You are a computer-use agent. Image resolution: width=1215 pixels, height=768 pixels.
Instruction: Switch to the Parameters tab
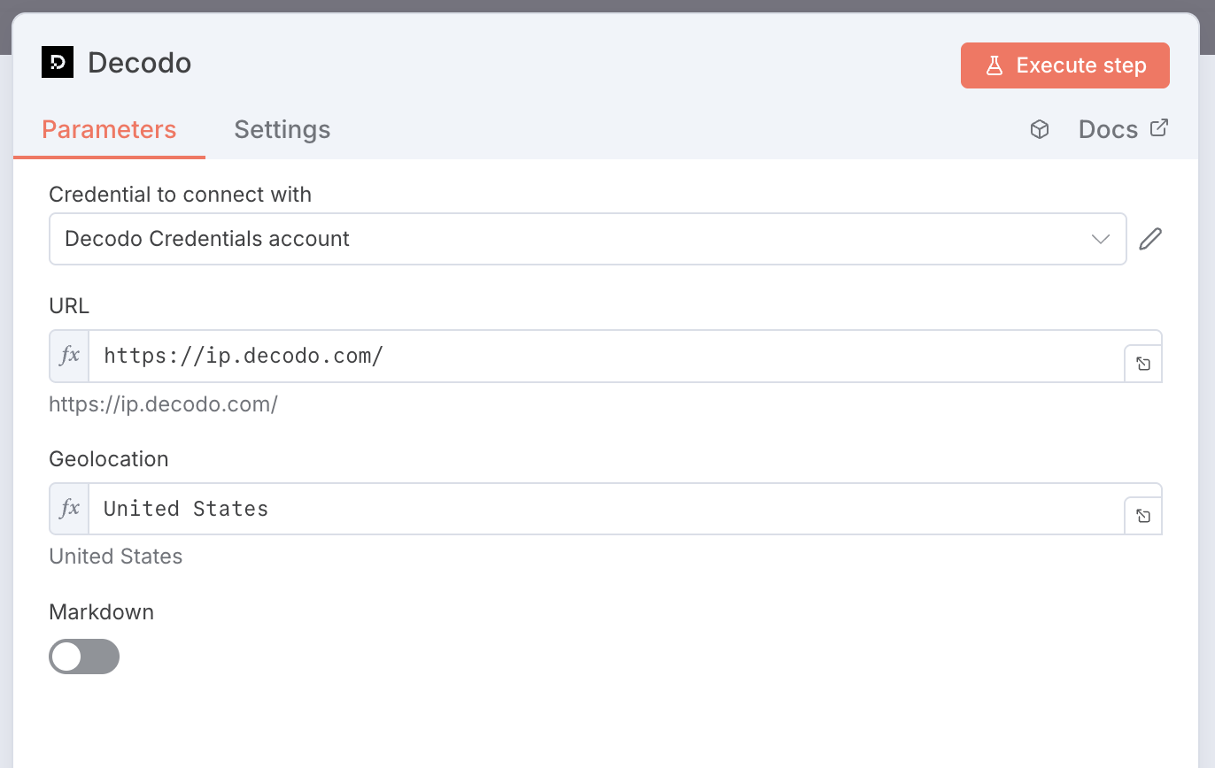[x=109, y=129]
